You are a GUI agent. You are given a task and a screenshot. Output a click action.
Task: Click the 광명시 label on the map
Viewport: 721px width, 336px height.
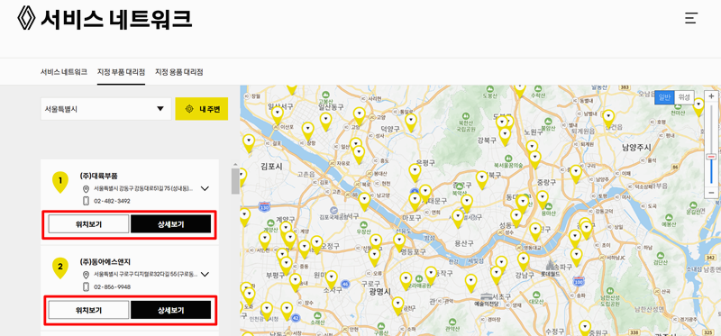tap(379, 292)
